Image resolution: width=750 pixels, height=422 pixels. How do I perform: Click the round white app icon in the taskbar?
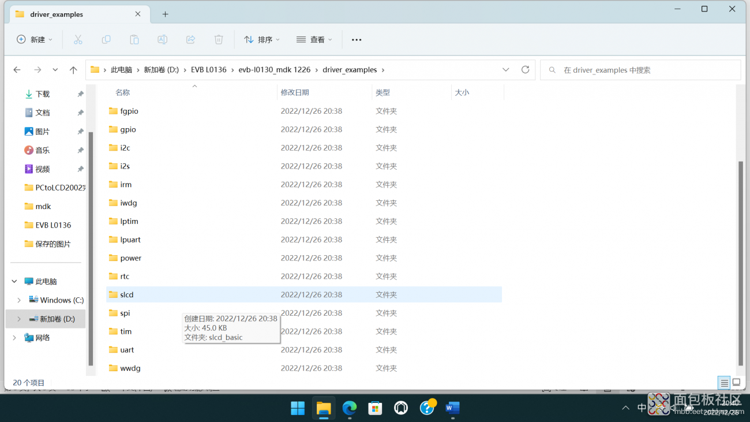(x=401, y=408)
